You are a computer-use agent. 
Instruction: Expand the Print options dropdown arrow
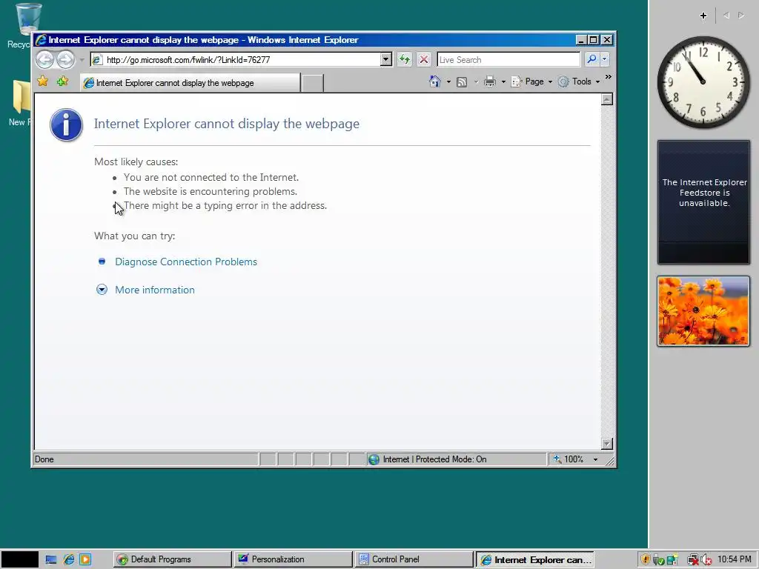pyautogui.click(x=503, y=81)
